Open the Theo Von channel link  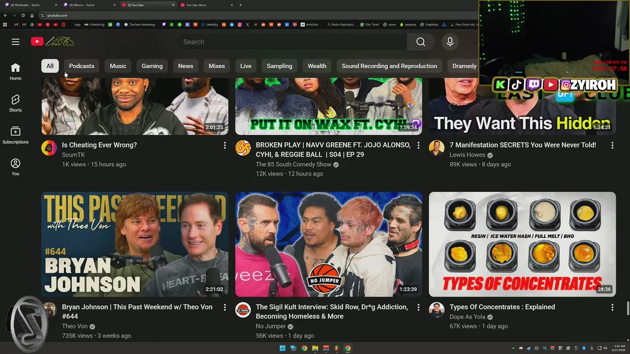[75, 326]
